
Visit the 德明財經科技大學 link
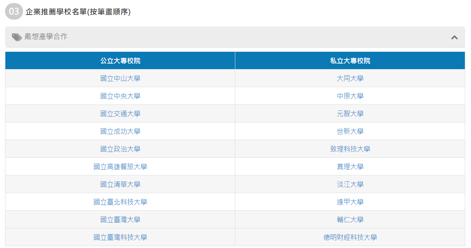coord(350,237)
